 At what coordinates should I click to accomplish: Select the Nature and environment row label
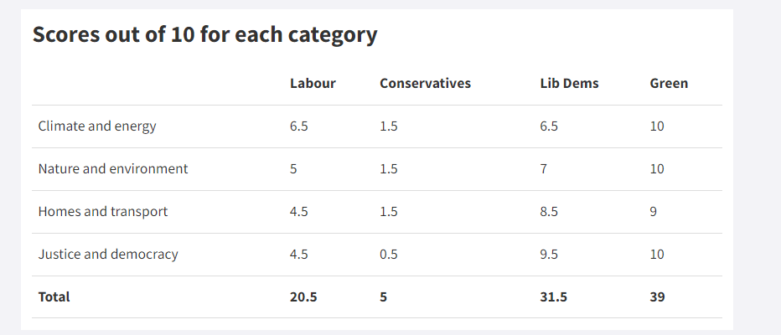click(113, 169)
